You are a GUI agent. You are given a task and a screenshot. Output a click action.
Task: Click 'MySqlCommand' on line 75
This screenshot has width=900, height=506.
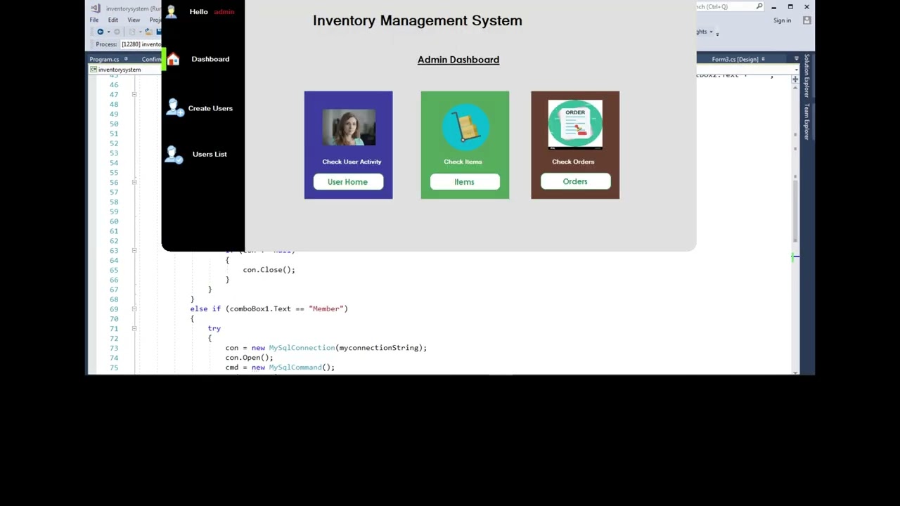295,368
